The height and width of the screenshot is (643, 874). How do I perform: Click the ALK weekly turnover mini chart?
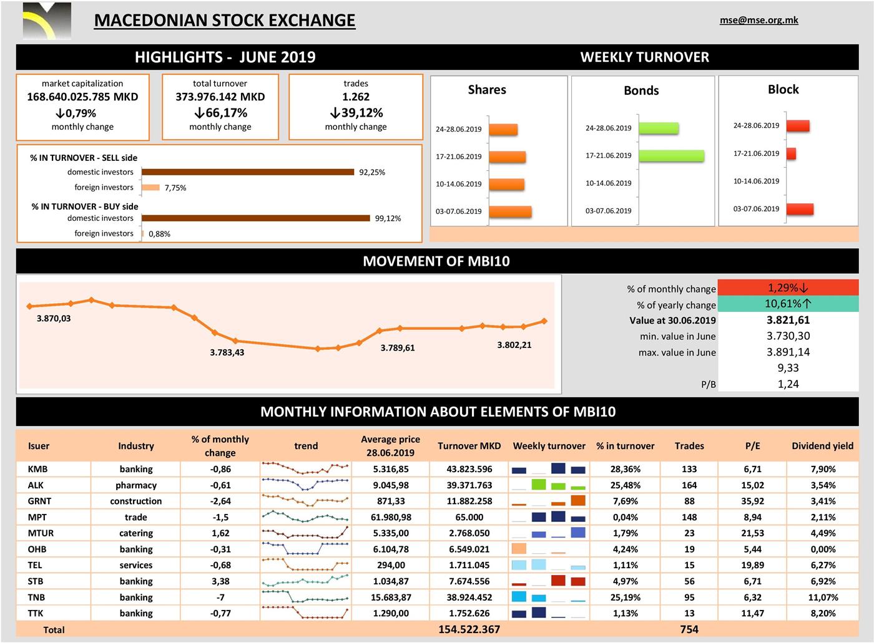tap(549, 485)
